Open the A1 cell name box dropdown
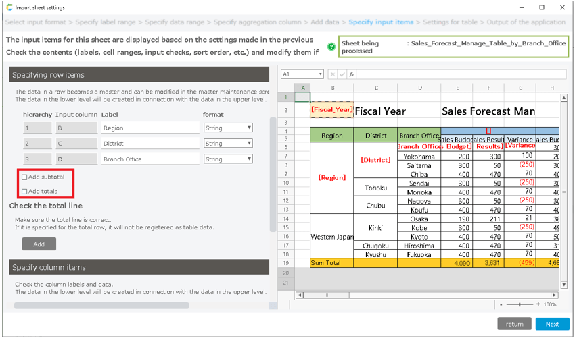The image size is (575, 338). [321, 74]
